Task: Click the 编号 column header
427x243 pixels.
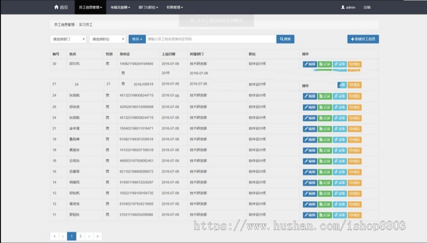Action: pyautogui.click(x=56, y=54)
